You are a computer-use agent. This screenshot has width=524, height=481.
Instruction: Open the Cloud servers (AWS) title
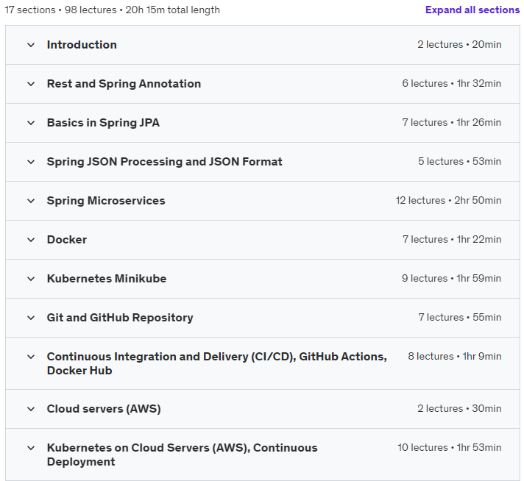tap(104, 409)
